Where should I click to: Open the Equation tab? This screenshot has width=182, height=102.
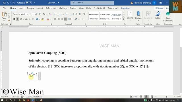click(x=125, y=8)
